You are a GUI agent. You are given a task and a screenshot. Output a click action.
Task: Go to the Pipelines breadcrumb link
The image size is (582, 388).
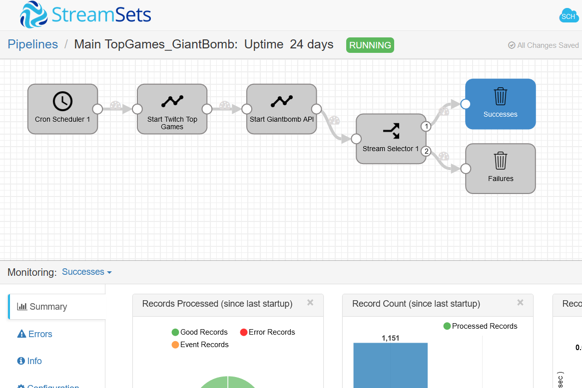pyautogui.click(x=32, y=44)
